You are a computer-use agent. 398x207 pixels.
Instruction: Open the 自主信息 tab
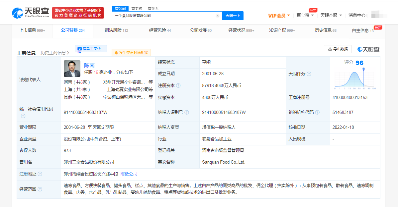[x=363, y=30]
